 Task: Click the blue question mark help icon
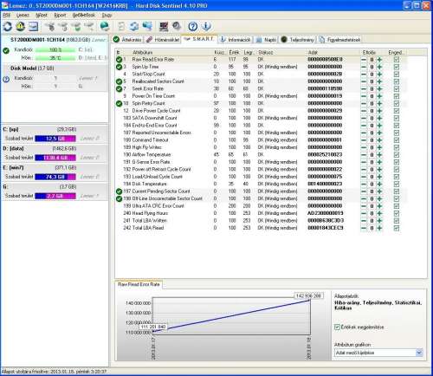coord(193,27)
